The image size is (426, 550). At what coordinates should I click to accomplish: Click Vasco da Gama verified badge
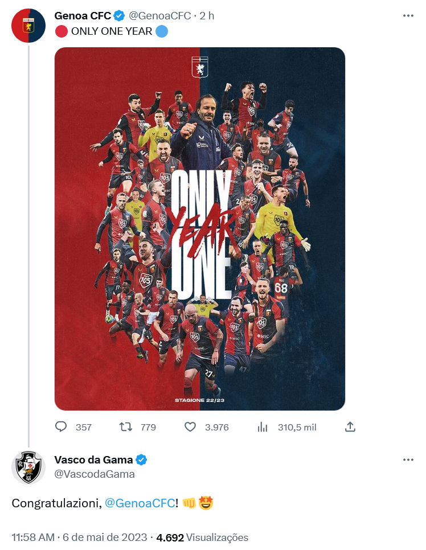click(141, 460)
